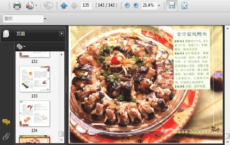Toggle the fit width scrolling mode button
Image resolution: width=230 pixels, height=145 pixels.
coord(172,6)
